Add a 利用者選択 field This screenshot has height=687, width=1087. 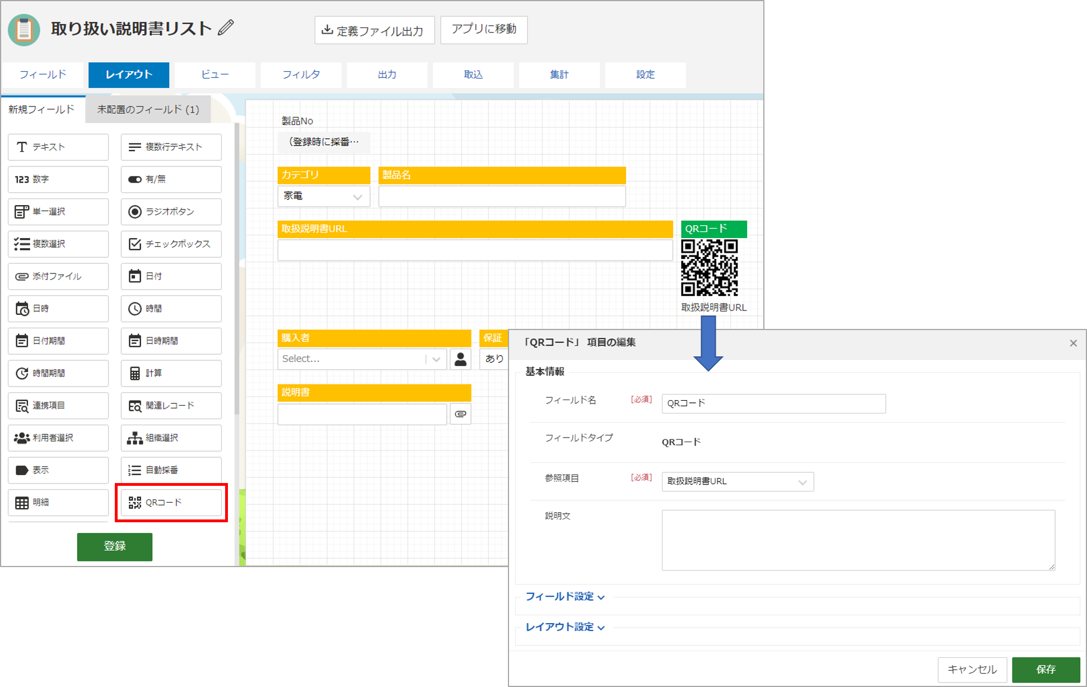58,438
